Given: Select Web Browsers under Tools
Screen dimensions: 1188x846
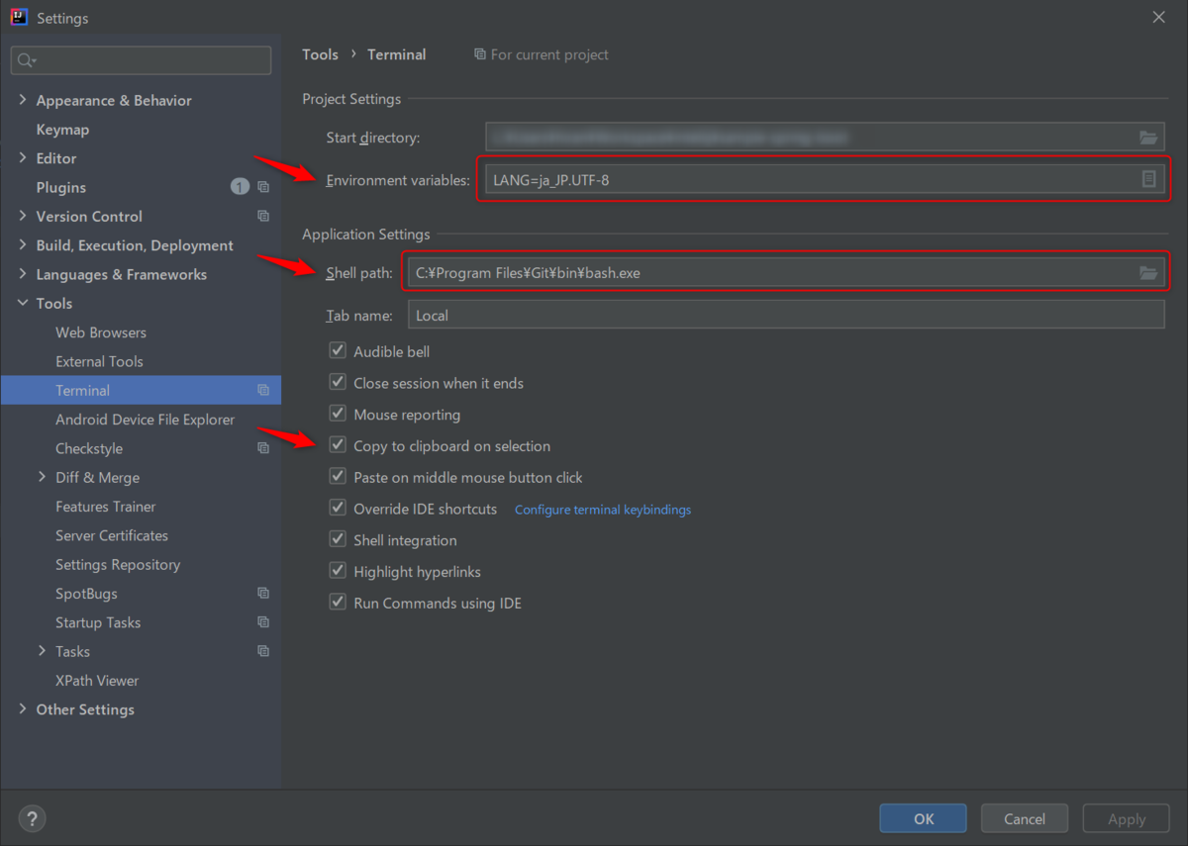Looking at the screenshot, I should coord(101,332).
